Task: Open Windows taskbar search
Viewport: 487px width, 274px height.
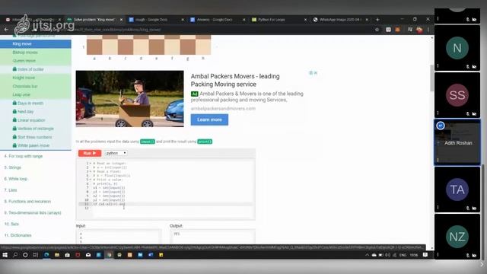Action: (x=15, y=255)
